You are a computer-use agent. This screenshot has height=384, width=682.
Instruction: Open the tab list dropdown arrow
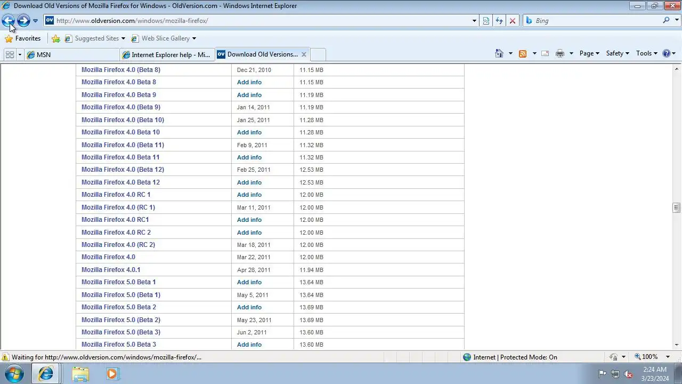point(20,54)
